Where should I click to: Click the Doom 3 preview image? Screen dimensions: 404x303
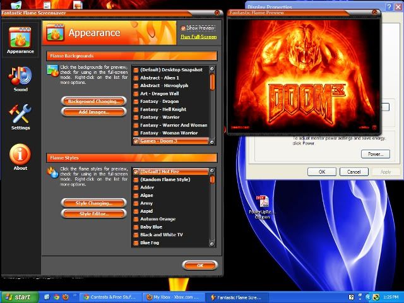pos(304,75)
